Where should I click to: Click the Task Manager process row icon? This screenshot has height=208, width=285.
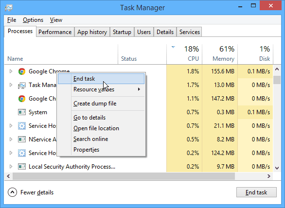click(22, 85)
